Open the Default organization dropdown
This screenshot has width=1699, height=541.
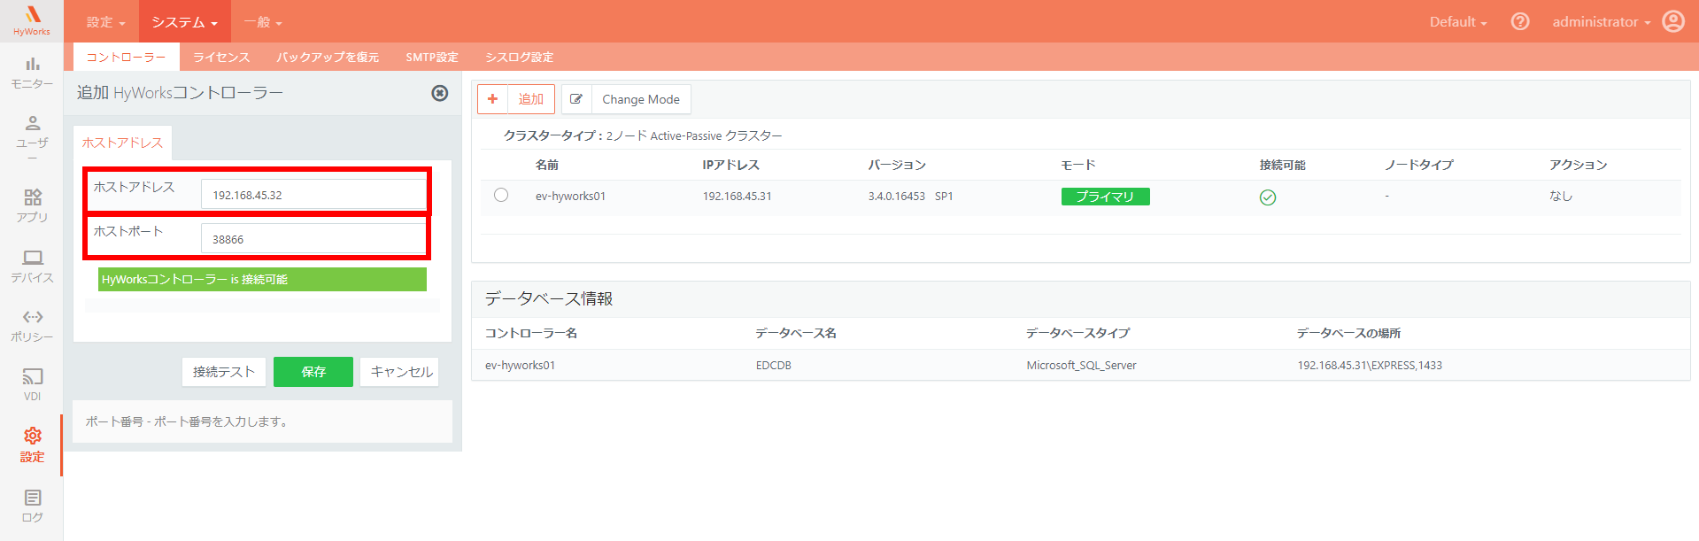1457,21
